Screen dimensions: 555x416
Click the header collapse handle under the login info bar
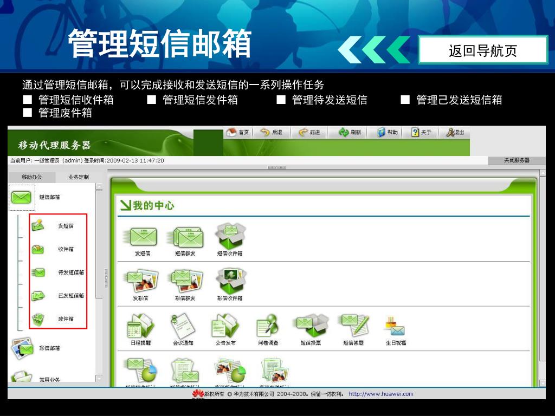pyautogui.click(x=277, y=167)
